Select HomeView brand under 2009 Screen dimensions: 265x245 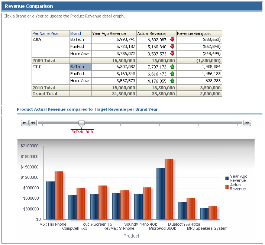click(79, 54)
